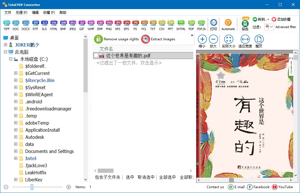Open the 处理 (P) menu
The height and width of the screenshot is (193, 300).
coord(22,12)
